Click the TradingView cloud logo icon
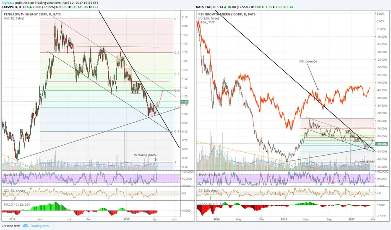Screen dimensions: 391x230 pyautogui.click(x=26, y=226)
